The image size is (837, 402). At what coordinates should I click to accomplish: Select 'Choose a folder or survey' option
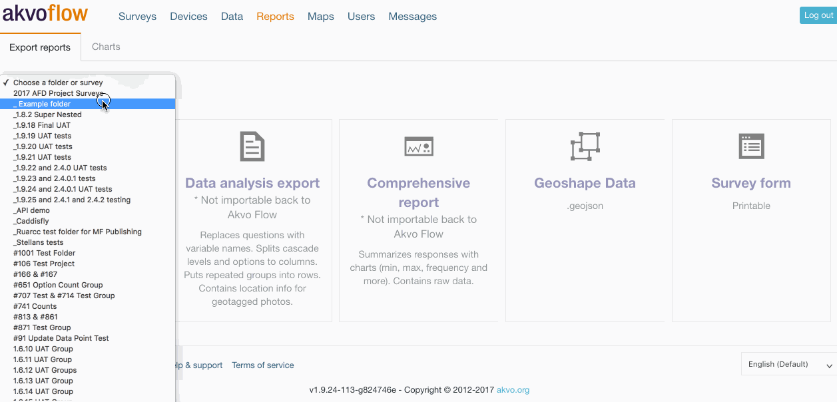88,83
